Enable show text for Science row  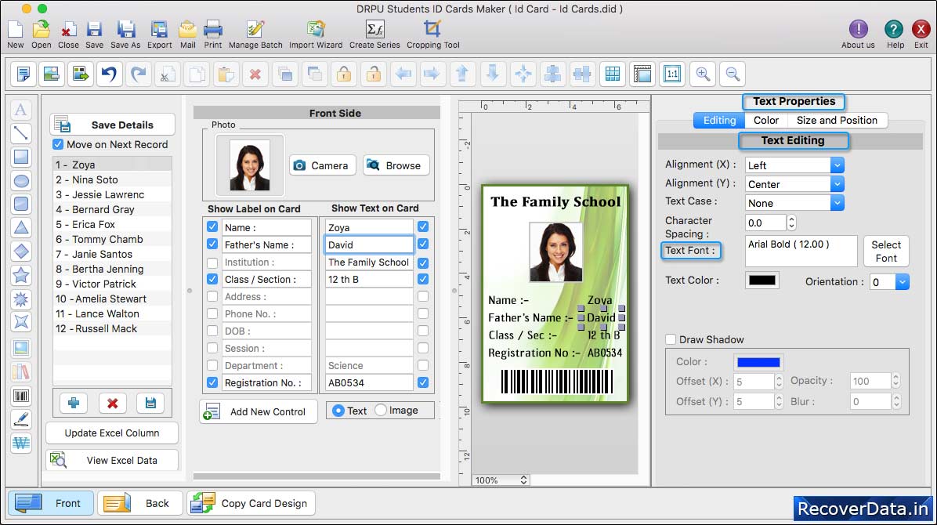(x=423, y=364)
